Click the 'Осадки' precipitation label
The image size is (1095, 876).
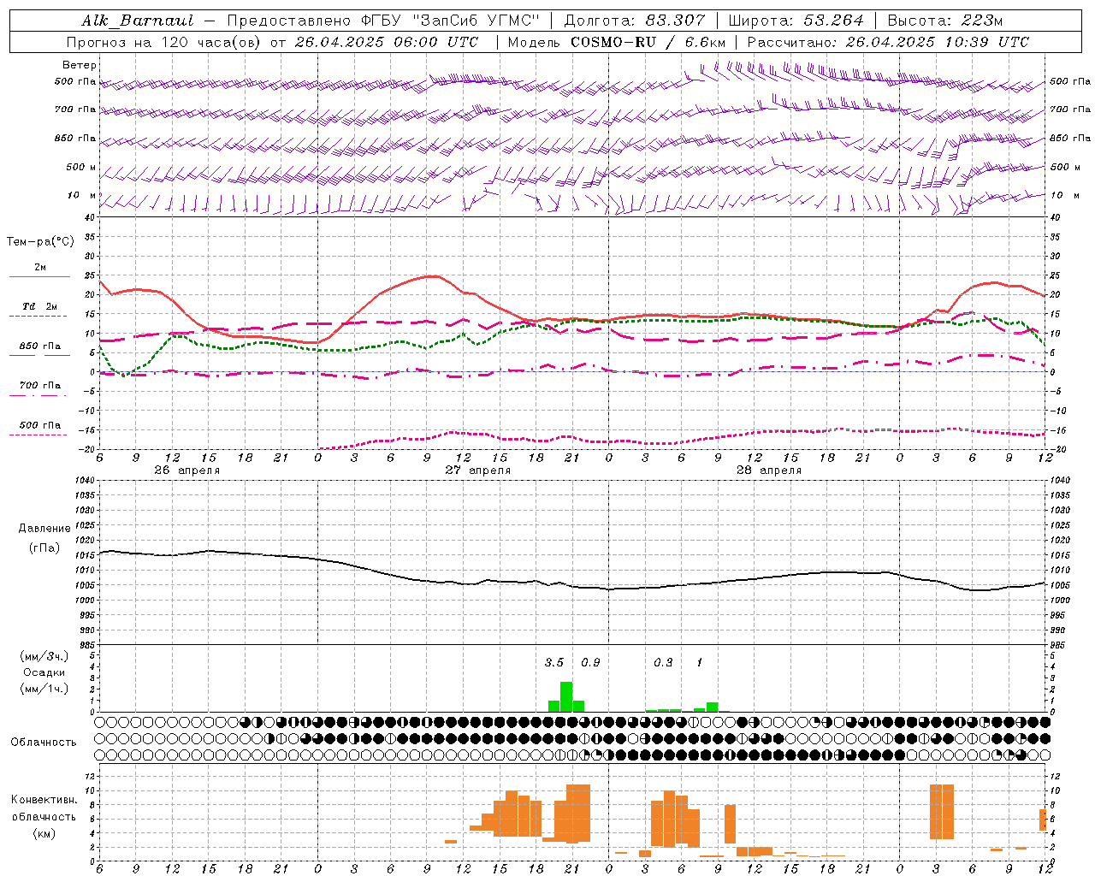(x=44, y=672)
